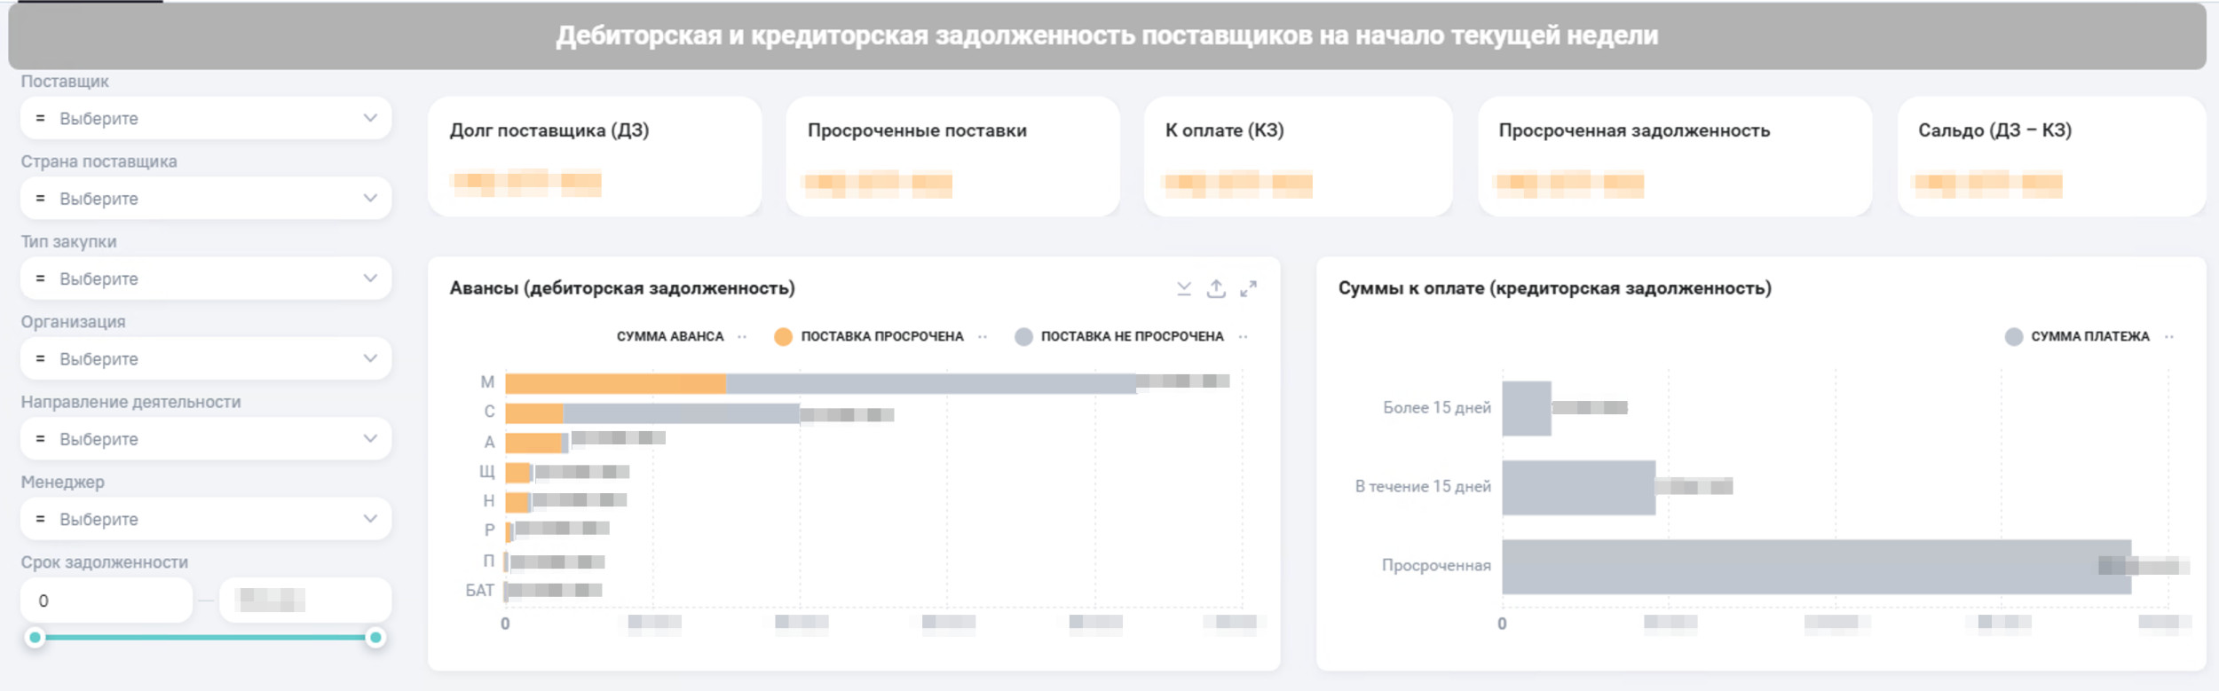
Task: Select the Долг поставщика (ДЗ) card title
Action: point(549,130)
